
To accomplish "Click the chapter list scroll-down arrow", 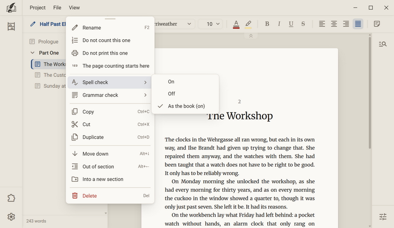I will pos(106,213).
